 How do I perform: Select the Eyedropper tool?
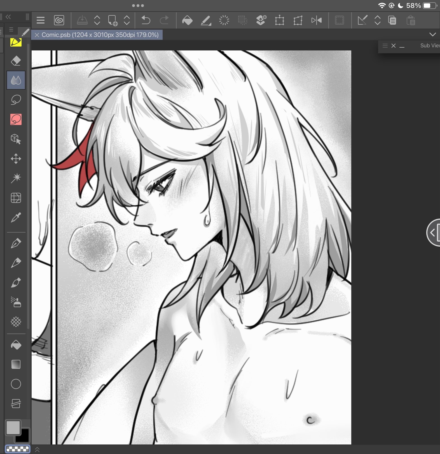(16, 217)
